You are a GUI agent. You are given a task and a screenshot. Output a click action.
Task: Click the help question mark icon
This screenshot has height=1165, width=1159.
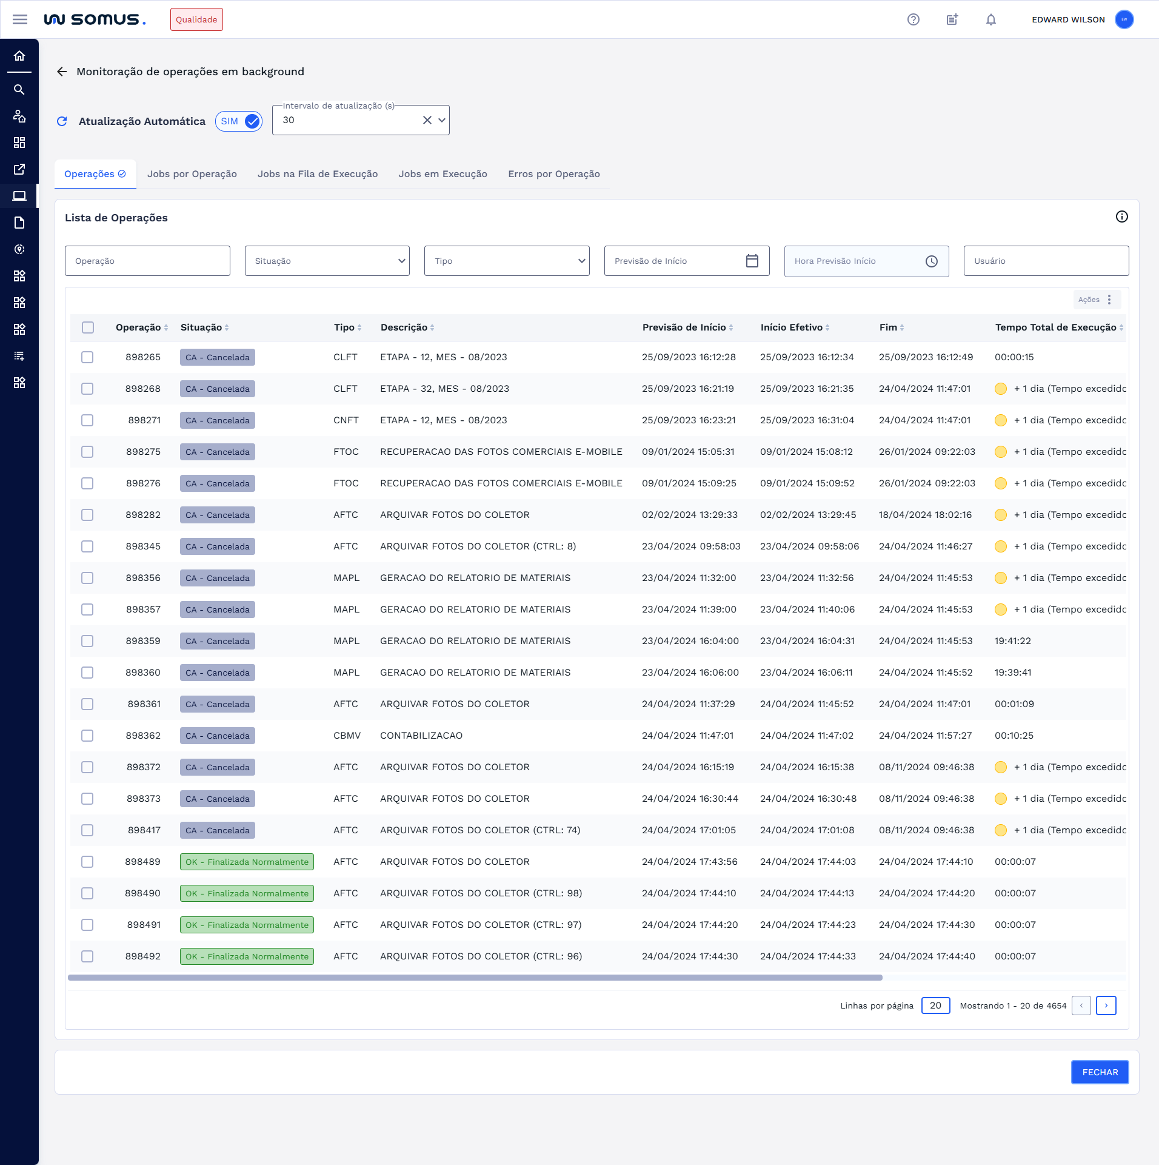tap(913, 19)
